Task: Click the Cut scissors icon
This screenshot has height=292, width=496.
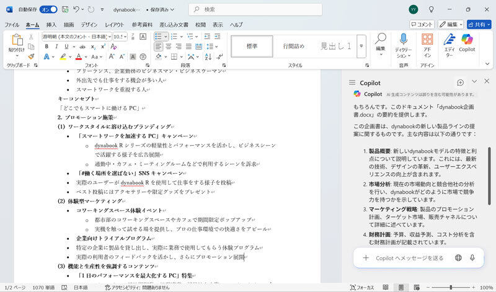Action: [x=31, y=37]
